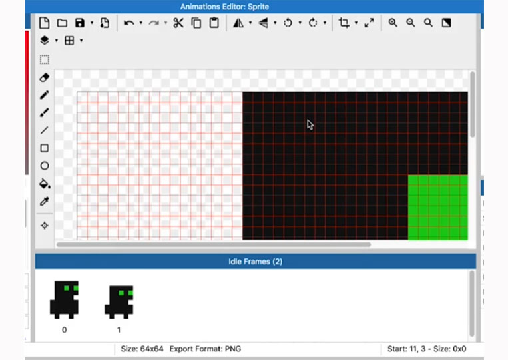Reset zoom with plain magnifier icon
The height and width of the screenshot is (360, 508).
click(428, 23)
